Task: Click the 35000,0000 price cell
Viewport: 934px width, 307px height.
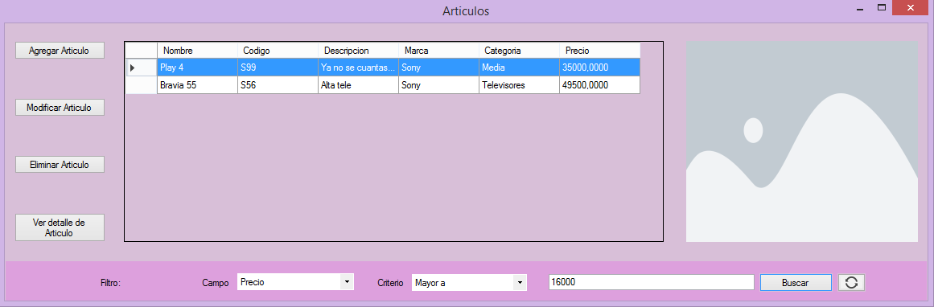Action: pyautogui.click(x=599, y=68)
